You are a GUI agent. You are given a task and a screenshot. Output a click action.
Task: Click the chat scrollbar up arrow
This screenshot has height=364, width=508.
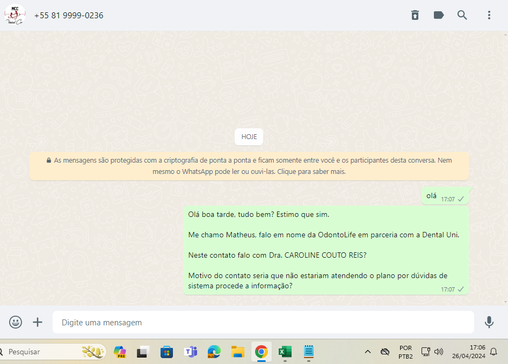tap(505, 34)
